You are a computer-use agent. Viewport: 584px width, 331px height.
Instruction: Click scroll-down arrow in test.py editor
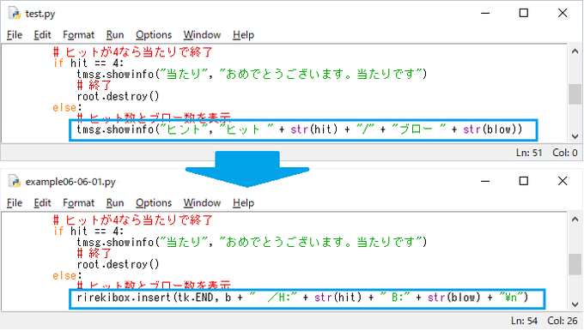tap(575, 136)
